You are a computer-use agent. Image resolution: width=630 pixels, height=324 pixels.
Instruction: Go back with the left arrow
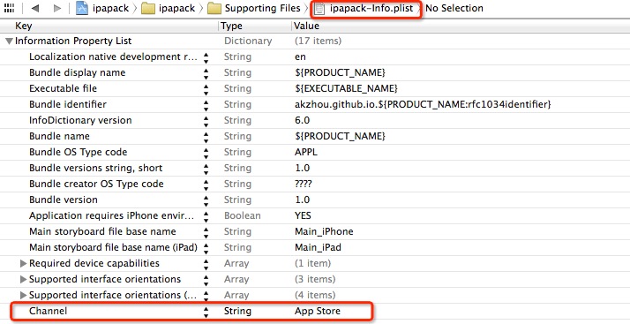pos(35,8)
